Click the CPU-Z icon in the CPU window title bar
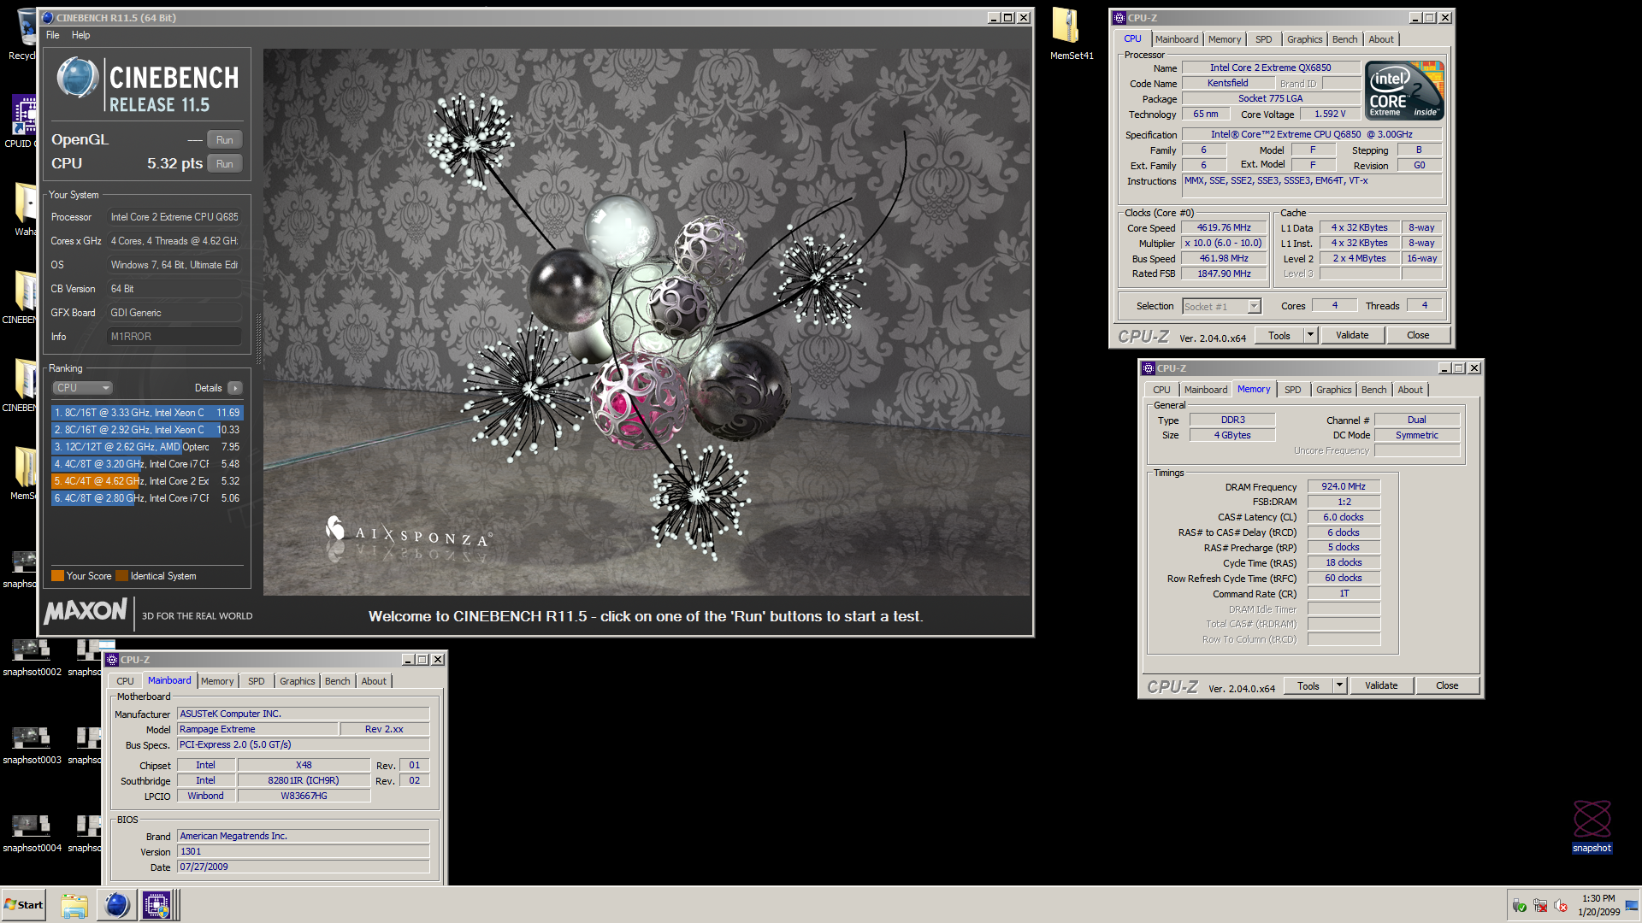The height and width of the screenshot is (923, 1642). tap(1119, 17)
